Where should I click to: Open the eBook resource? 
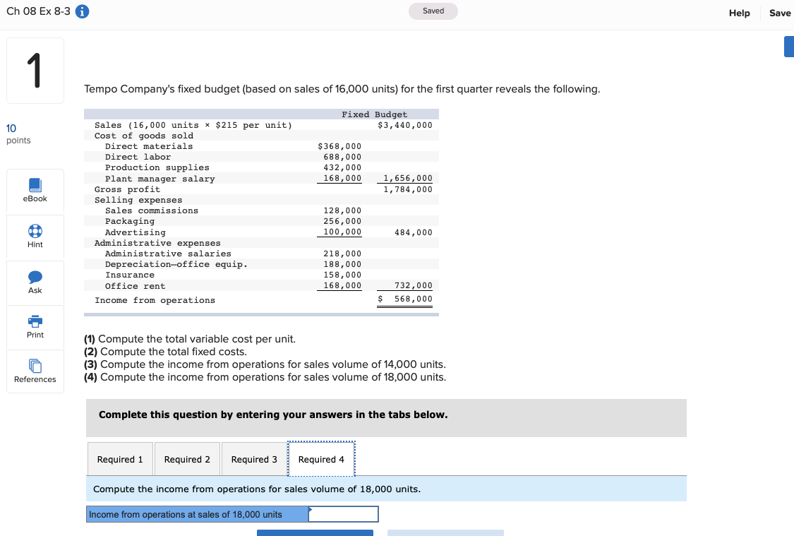click(35, 191)
